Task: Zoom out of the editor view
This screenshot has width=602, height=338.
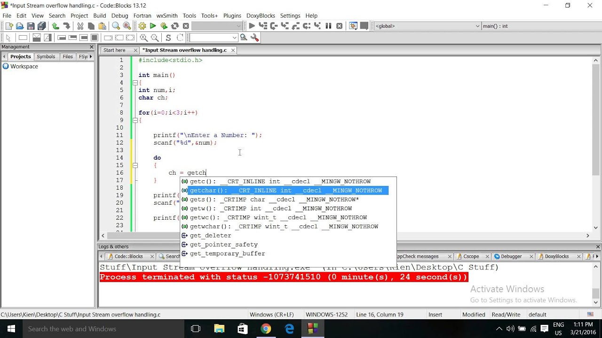Action: click(x=154, y=38)
